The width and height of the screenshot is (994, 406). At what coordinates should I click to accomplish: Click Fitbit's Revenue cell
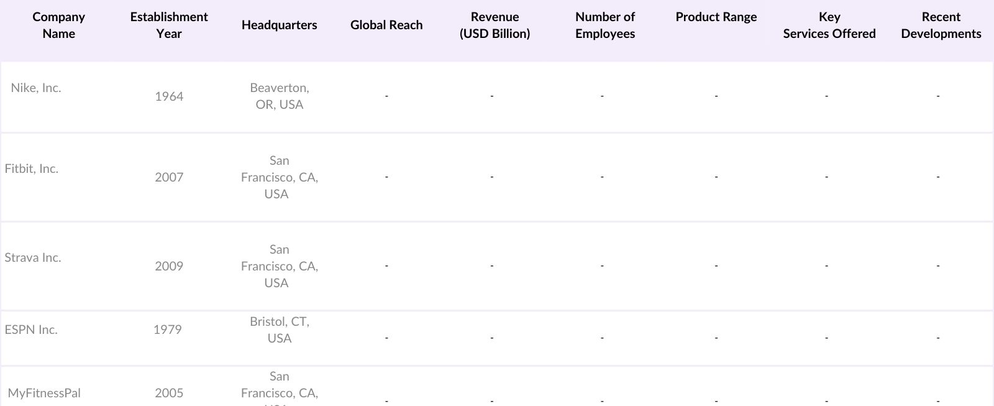[491, 177]
